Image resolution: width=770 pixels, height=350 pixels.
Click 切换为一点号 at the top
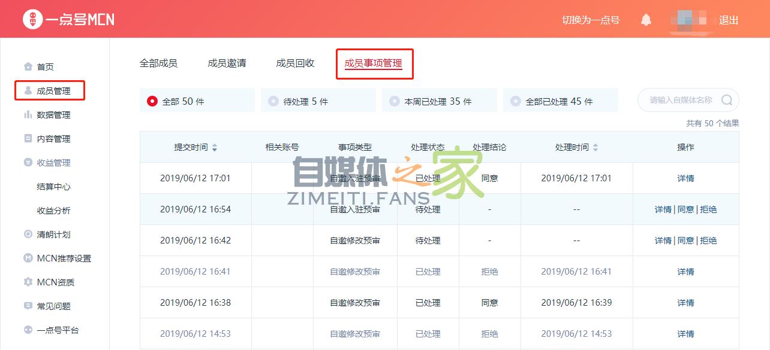[x=591, y=19]
